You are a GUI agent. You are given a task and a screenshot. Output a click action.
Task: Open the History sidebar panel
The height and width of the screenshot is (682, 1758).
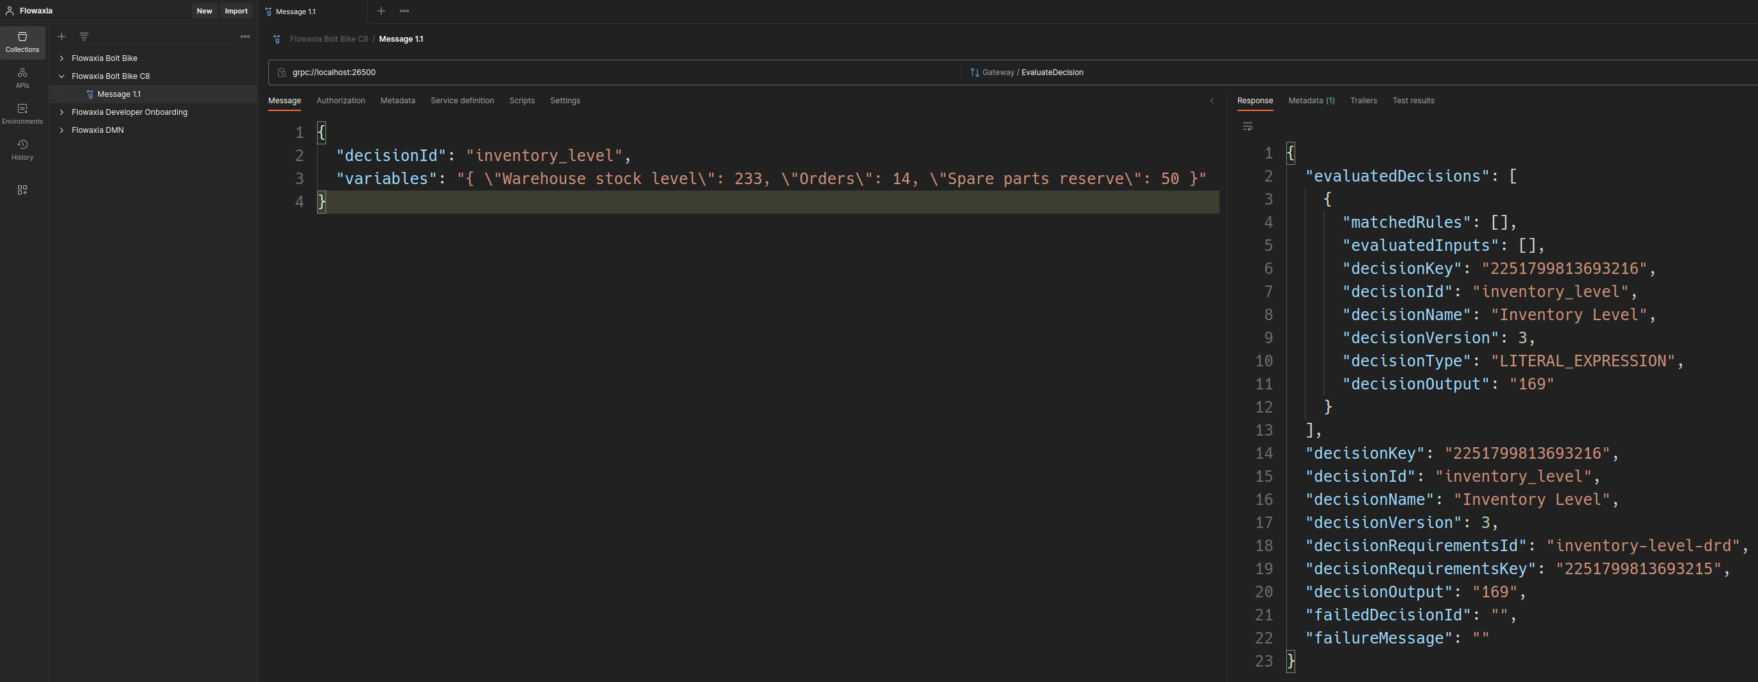(22, 150)
